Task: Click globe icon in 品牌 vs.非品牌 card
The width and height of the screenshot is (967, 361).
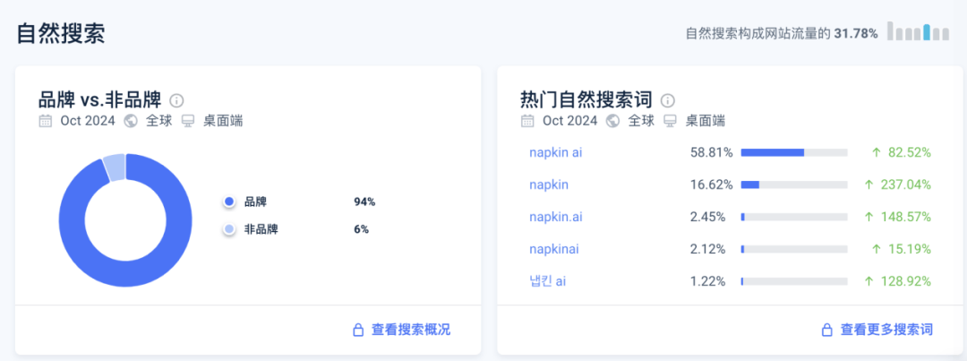Action: (131, 121)
